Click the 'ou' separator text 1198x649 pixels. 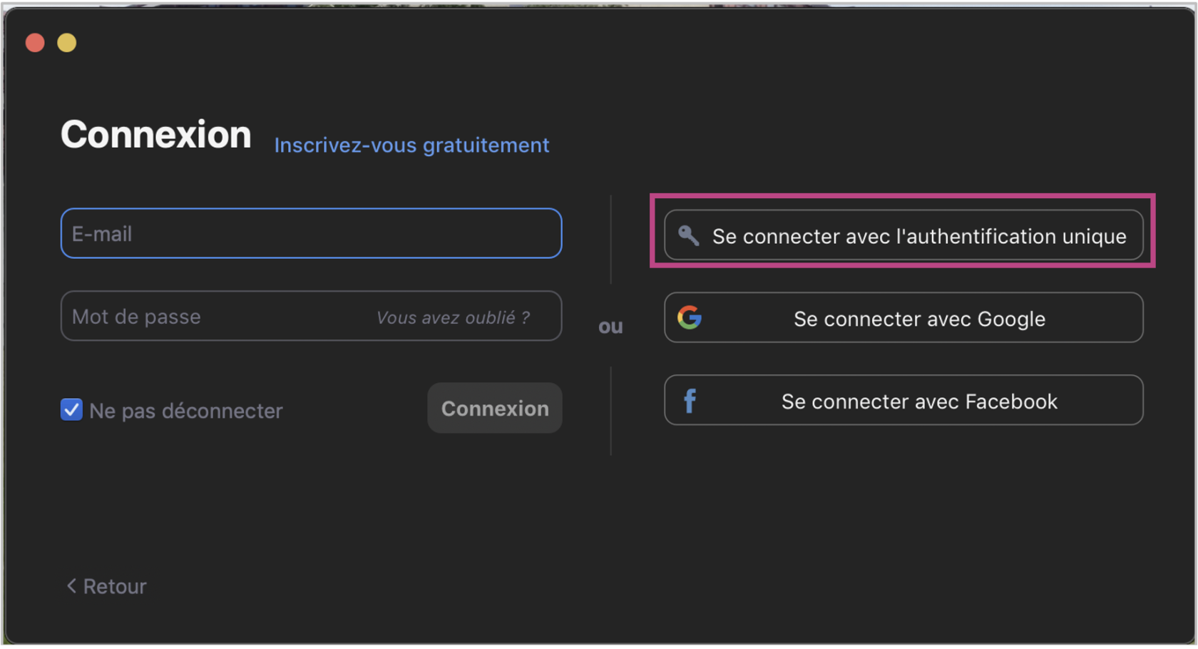click(610, 327)
